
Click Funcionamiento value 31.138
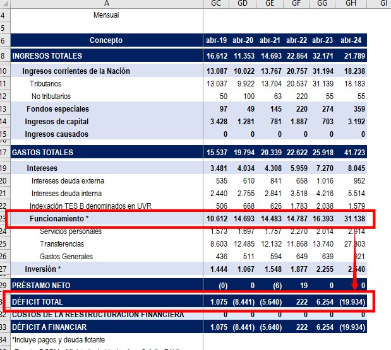pos(354,219)
